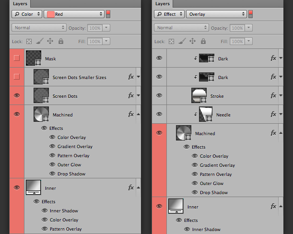Click the fx icon on Needle layer

pyautogui.click(x=273, y=114)
